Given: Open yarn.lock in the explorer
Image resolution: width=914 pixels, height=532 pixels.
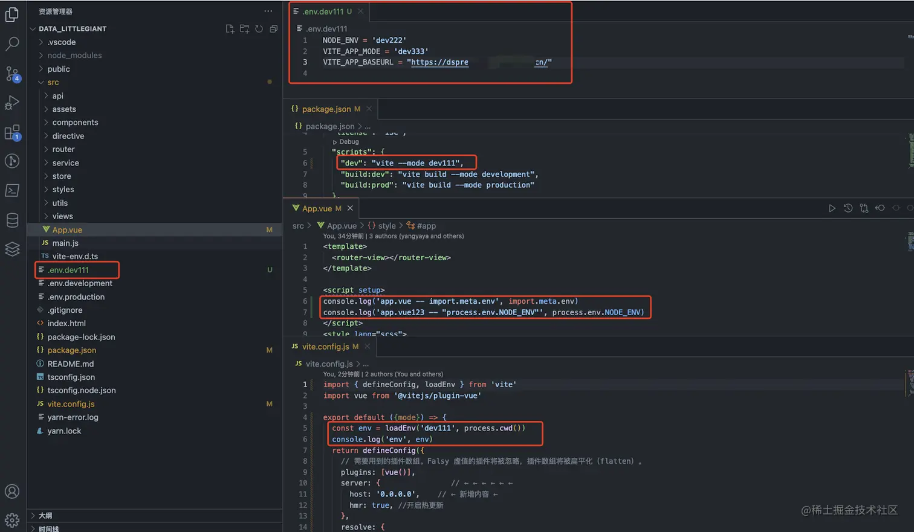Looking at the screenshot, I should tap(154, 431).
